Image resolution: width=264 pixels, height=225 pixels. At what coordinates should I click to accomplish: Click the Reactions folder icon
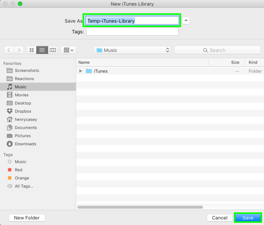9,79
